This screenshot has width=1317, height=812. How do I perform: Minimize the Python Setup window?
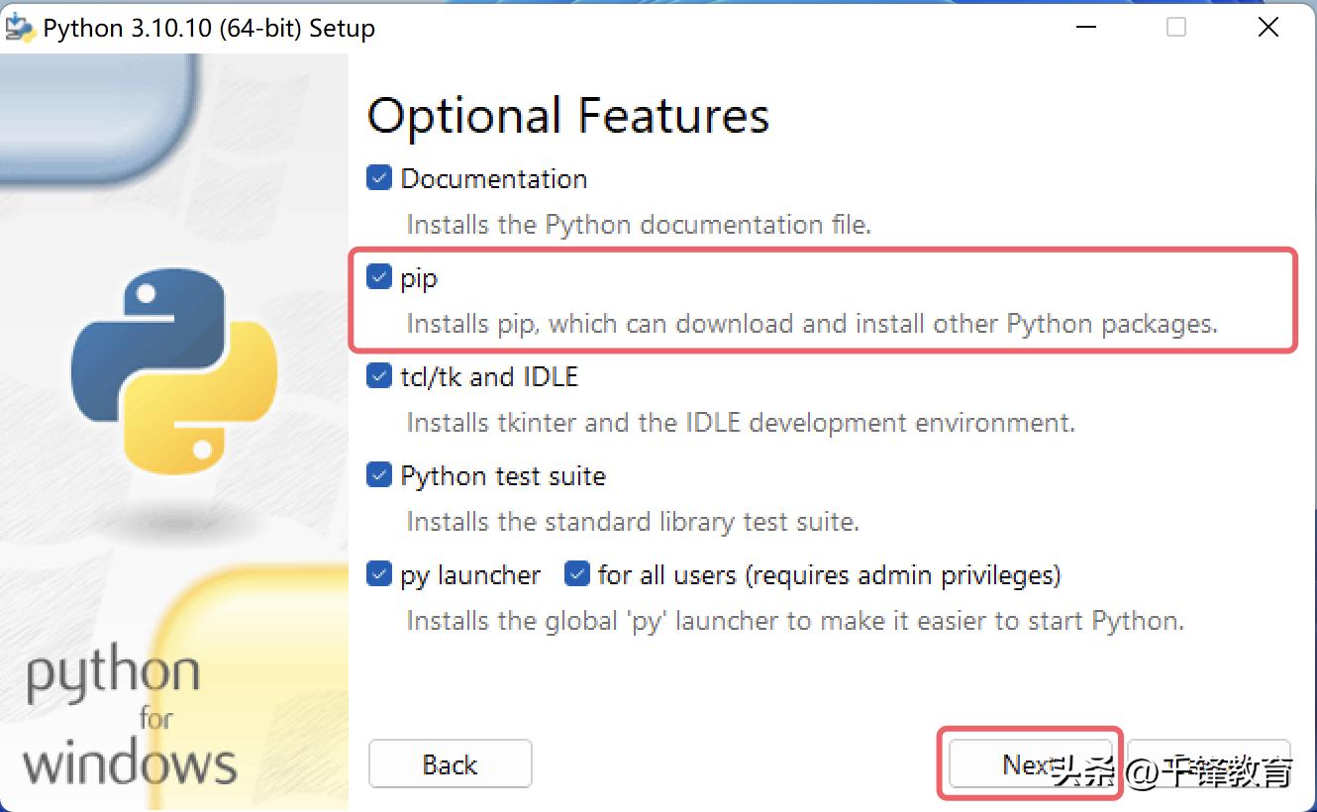click(1085, 27)
